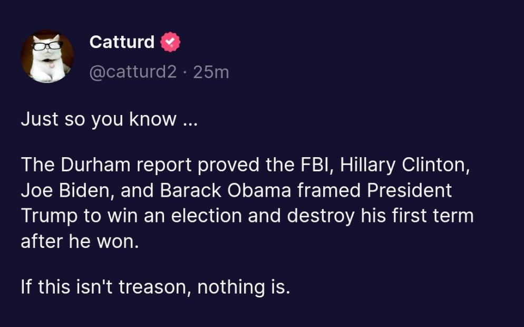Click the glasses on the cat avatar
Image resolution: width=524 pixels, height=327 pixels.
46,47
